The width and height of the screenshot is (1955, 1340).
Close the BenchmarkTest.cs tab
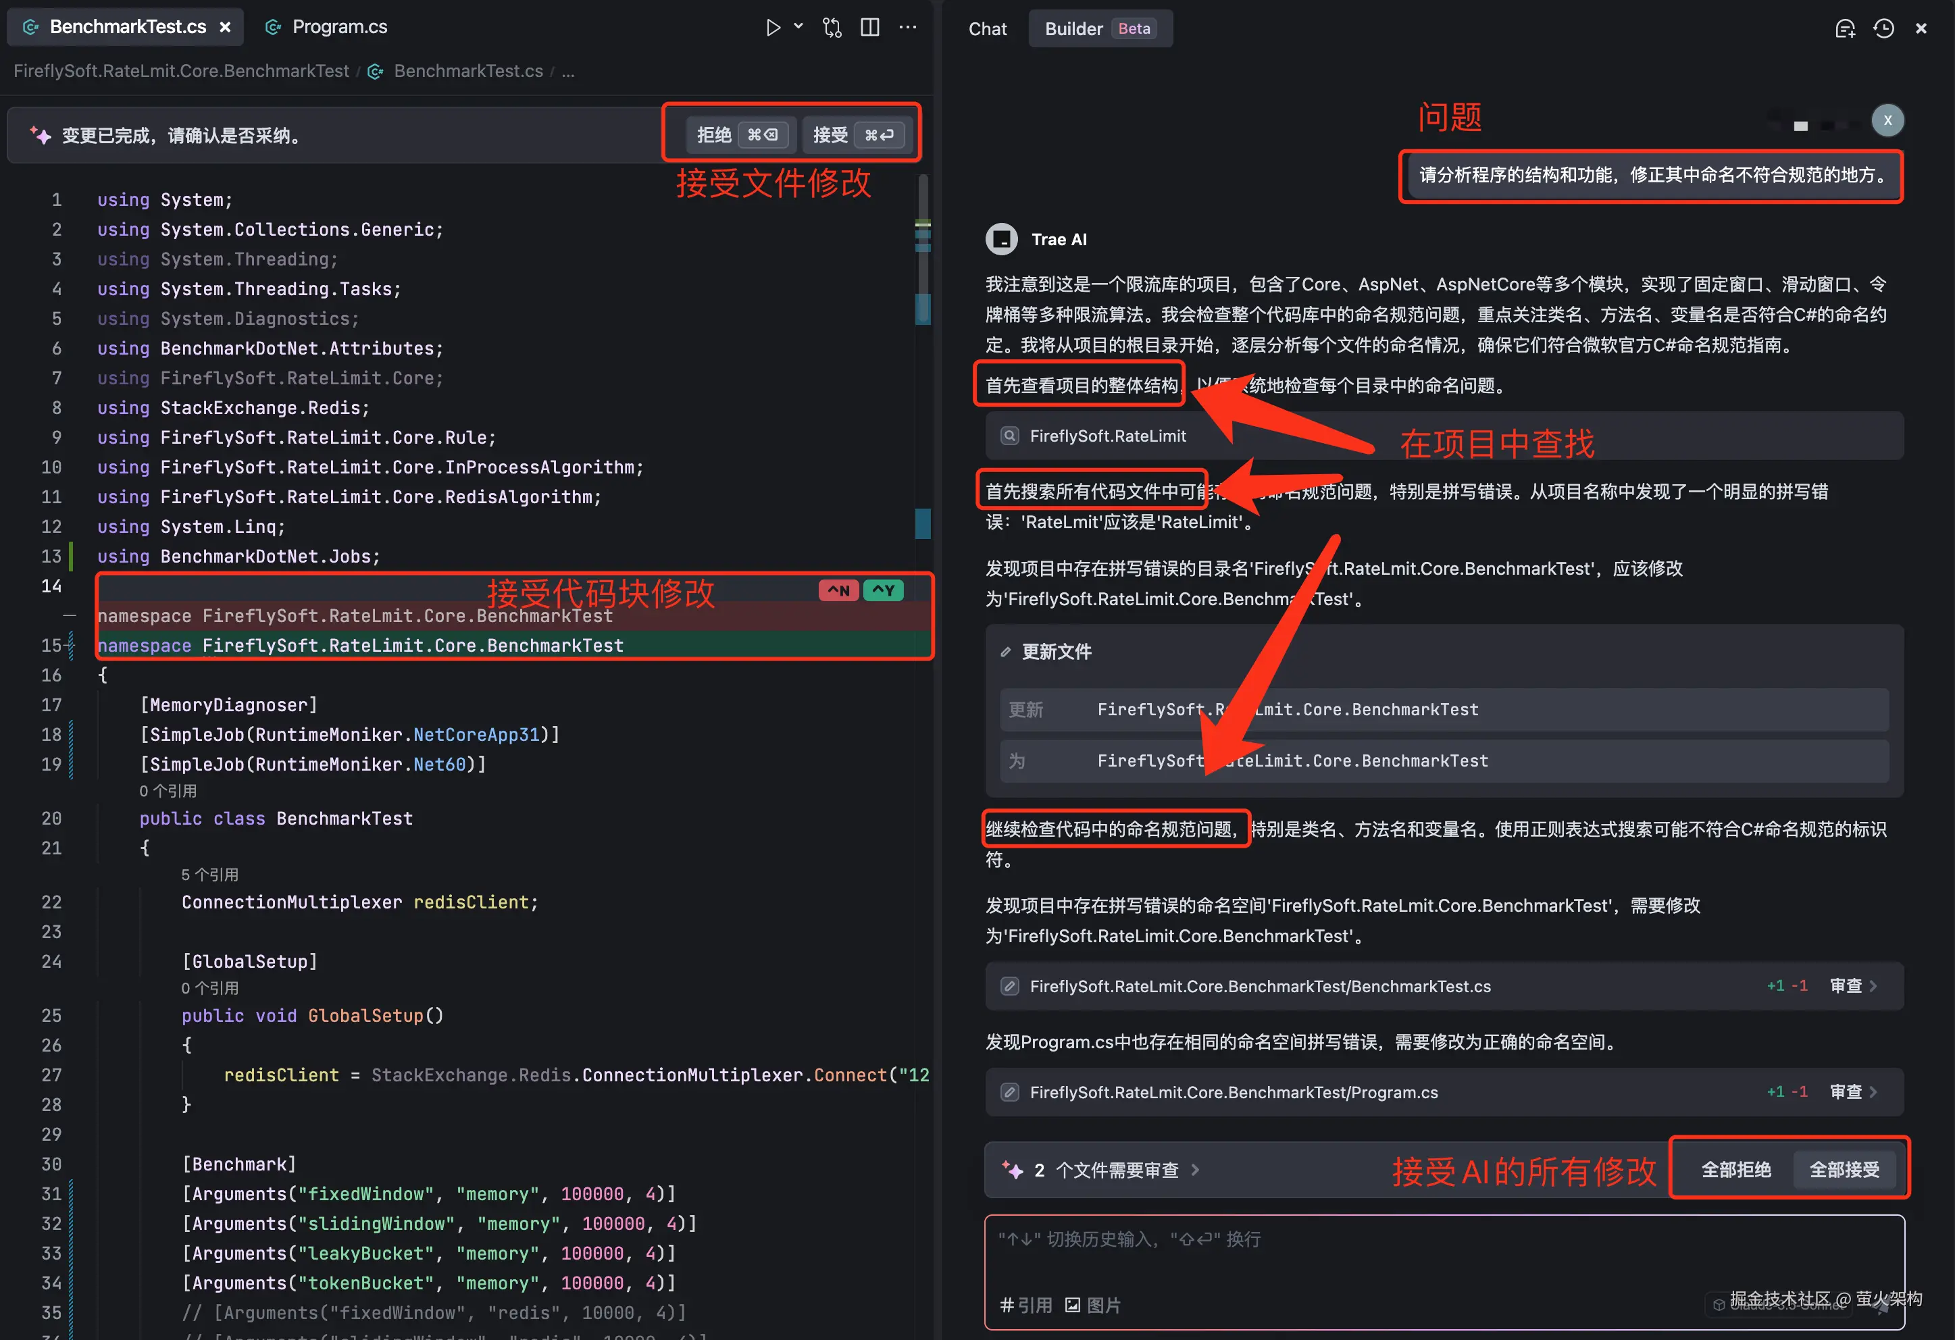pos(226,27)
